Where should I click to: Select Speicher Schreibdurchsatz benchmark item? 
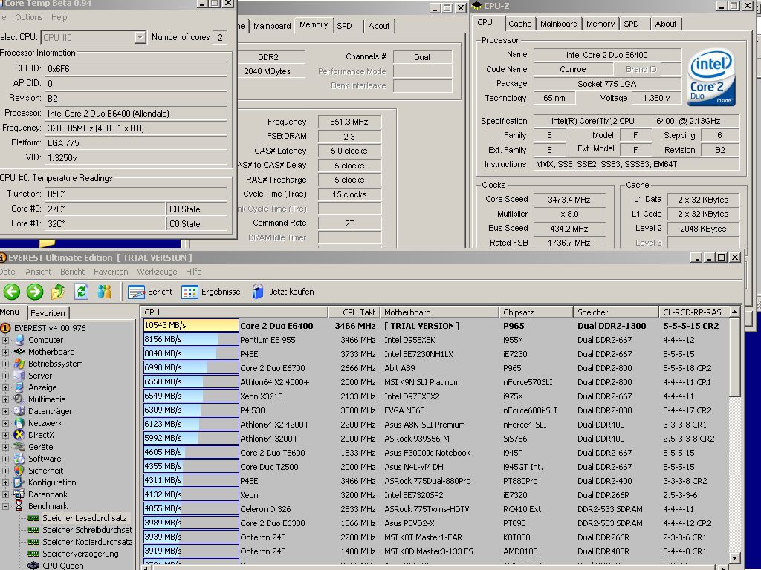coord(87,530)
